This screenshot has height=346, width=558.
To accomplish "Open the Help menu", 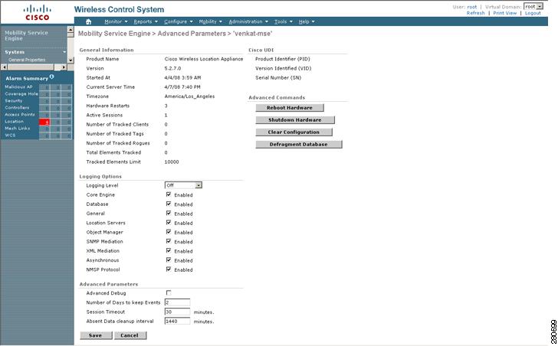I will (x=307, y=21).
